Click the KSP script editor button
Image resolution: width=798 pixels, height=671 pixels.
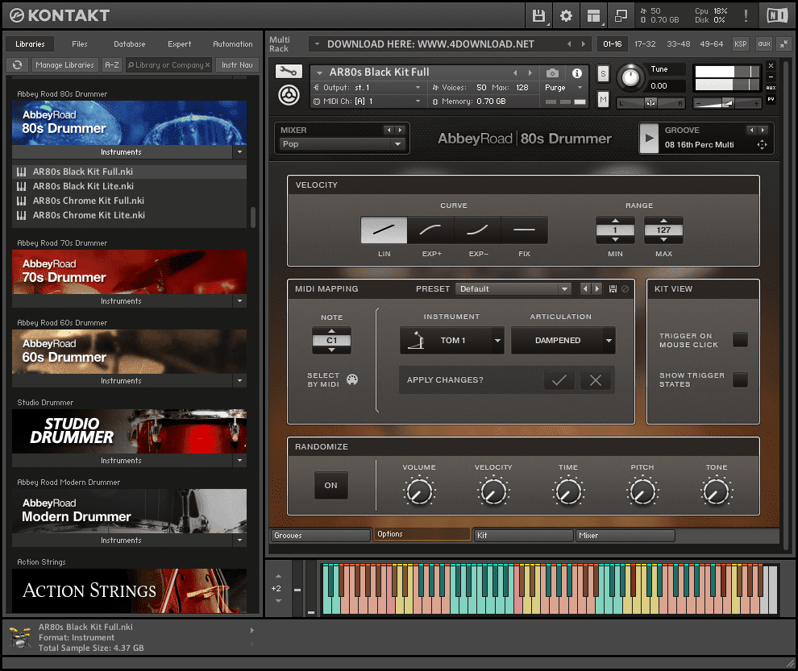coord(741,43)
